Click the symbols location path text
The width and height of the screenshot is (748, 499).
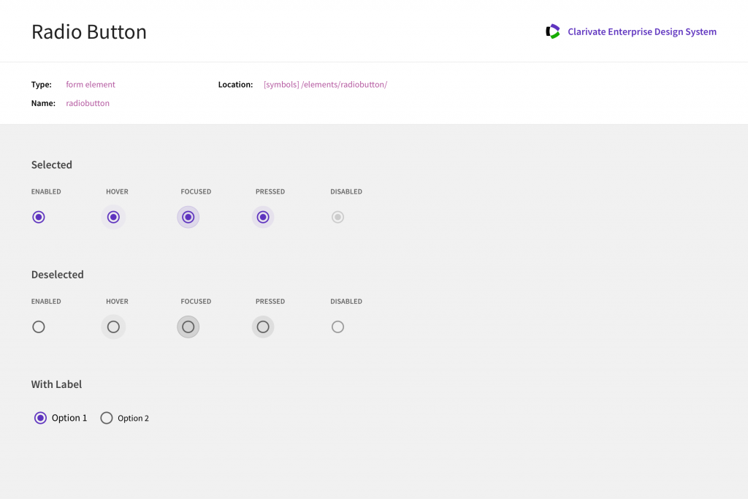(x=325, y=85)
